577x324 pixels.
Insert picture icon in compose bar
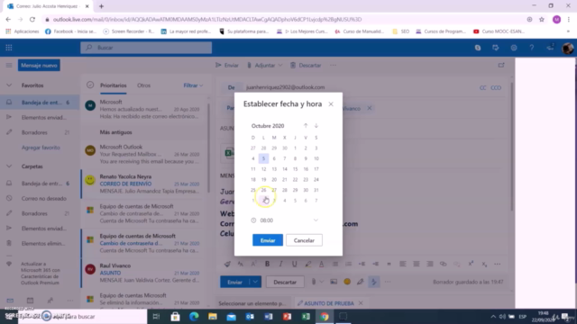(334, 282)
